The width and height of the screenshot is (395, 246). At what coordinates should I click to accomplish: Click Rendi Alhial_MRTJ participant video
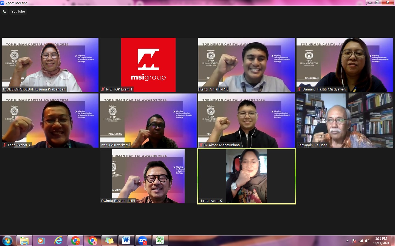[x=247, y=65]
